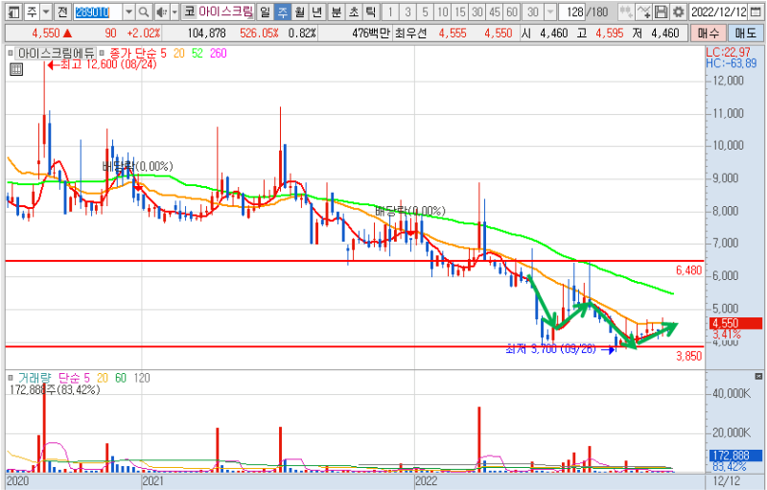767x490 pixels.
Task: Select yearly chart period 년
Action: pyautogui.click(x=317, y=12)
